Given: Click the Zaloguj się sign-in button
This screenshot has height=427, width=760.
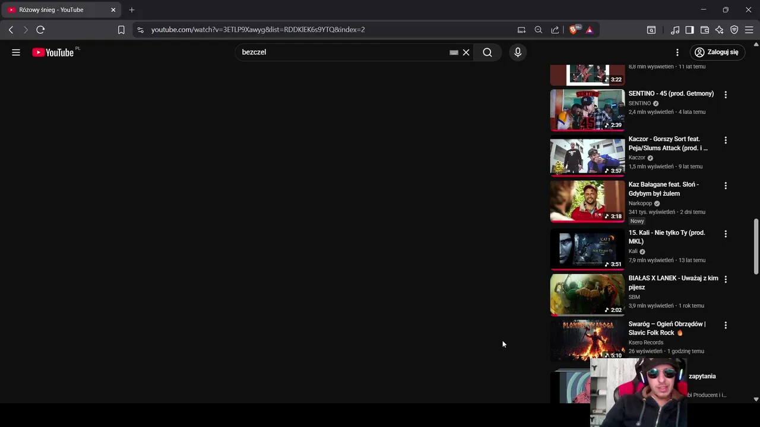Looking at the screenshot, I should [x=717, y=52].
